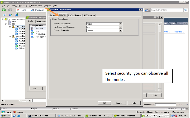The width and height of the screenshot is (190, 118).
Task: Select the ktesx2 host warning icon
Action: tap(13, 36)
